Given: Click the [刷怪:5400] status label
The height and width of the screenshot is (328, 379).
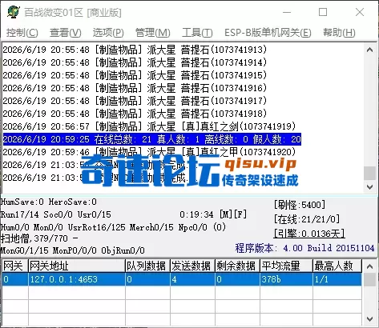Looking at the screenshot, I should 300,205.
